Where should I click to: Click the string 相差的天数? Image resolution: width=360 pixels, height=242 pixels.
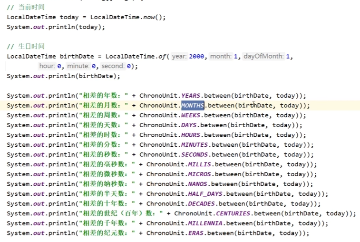(103, 125)
